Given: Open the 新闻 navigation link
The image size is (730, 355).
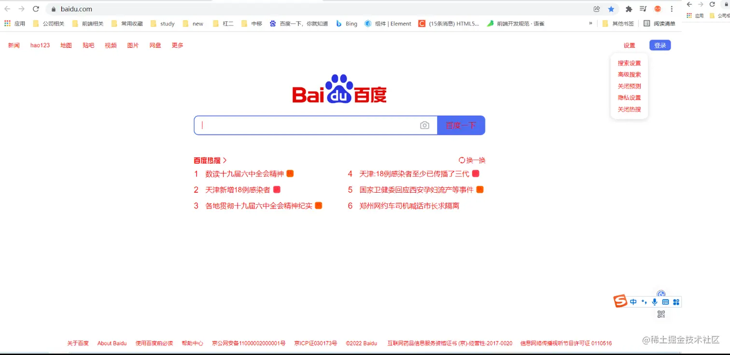Looking at the screenshot, I should 14,45.
